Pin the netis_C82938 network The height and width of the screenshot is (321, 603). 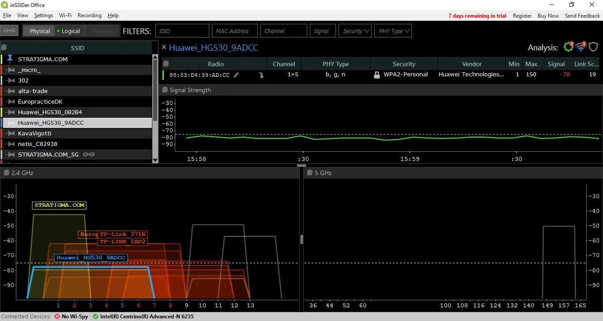pyautogui.click(x=10, y=144)
